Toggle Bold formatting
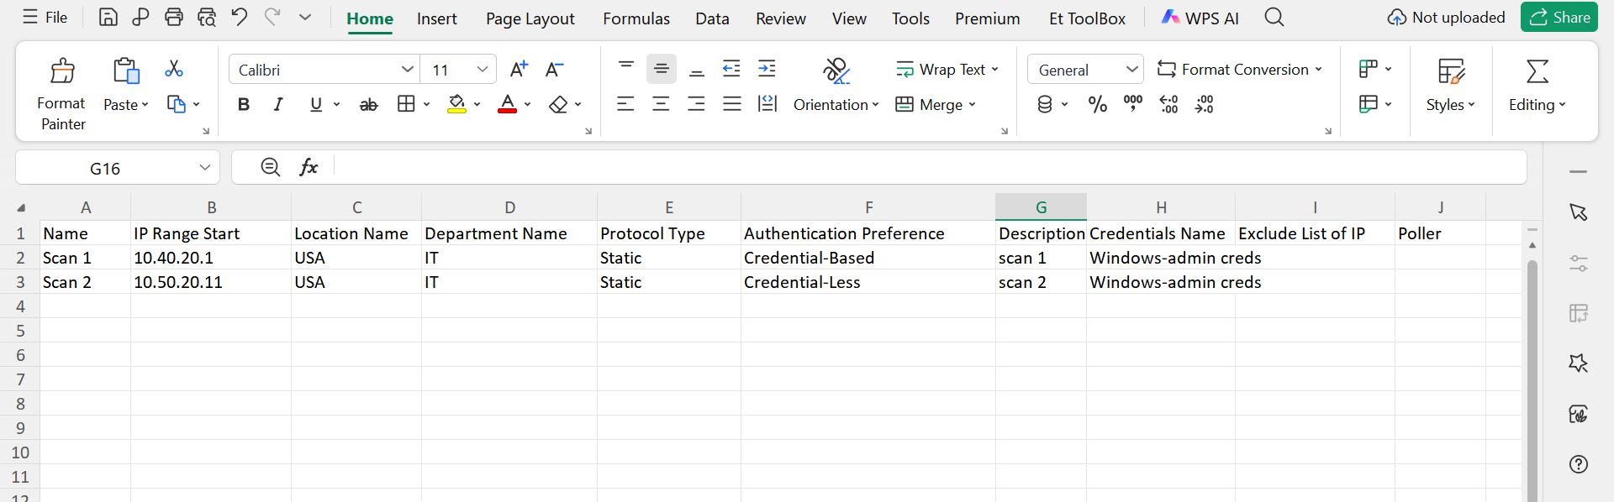Screen dimensions: 1614x502 [x=244, y=104]
